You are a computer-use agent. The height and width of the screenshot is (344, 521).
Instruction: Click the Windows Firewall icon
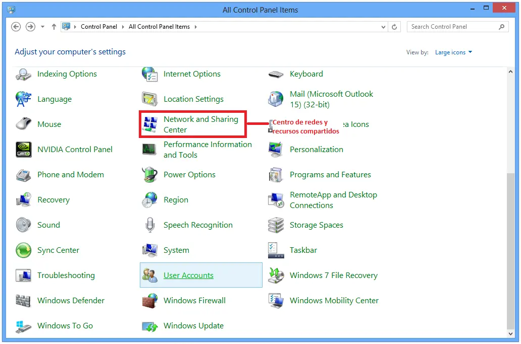[x=149, y=301]
